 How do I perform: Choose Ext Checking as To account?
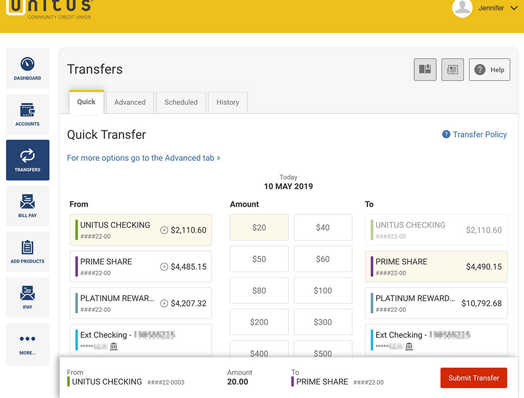pyautogui.click(x=436, y=340)
